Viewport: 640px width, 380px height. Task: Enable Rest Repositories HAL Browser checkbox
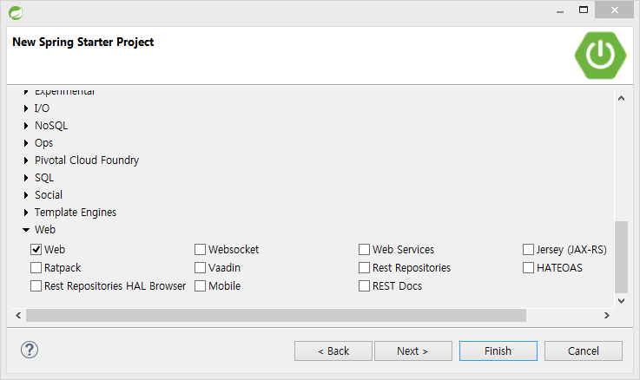36,285
